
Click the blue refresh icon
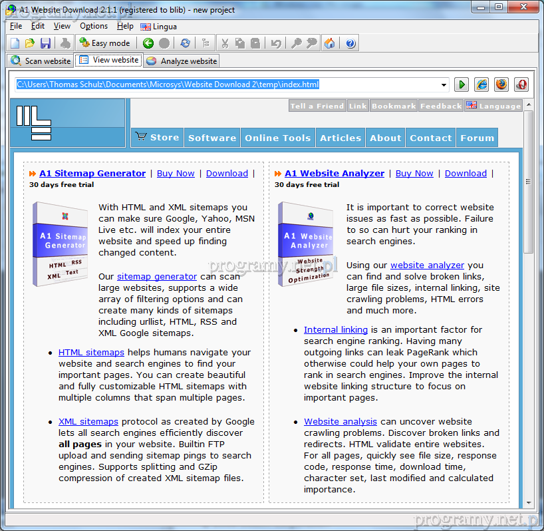tap(186, 43)
